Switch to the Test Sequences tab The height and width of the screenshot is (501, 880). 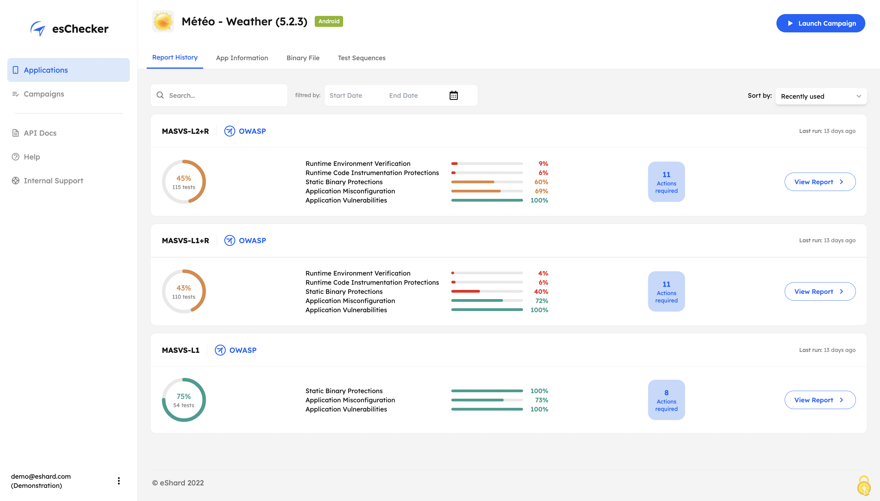pos(361,58)
